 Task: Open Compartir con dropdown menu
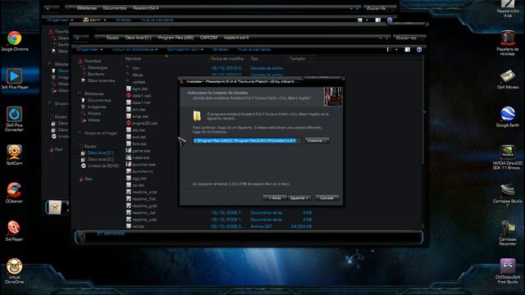coord(185,49)
